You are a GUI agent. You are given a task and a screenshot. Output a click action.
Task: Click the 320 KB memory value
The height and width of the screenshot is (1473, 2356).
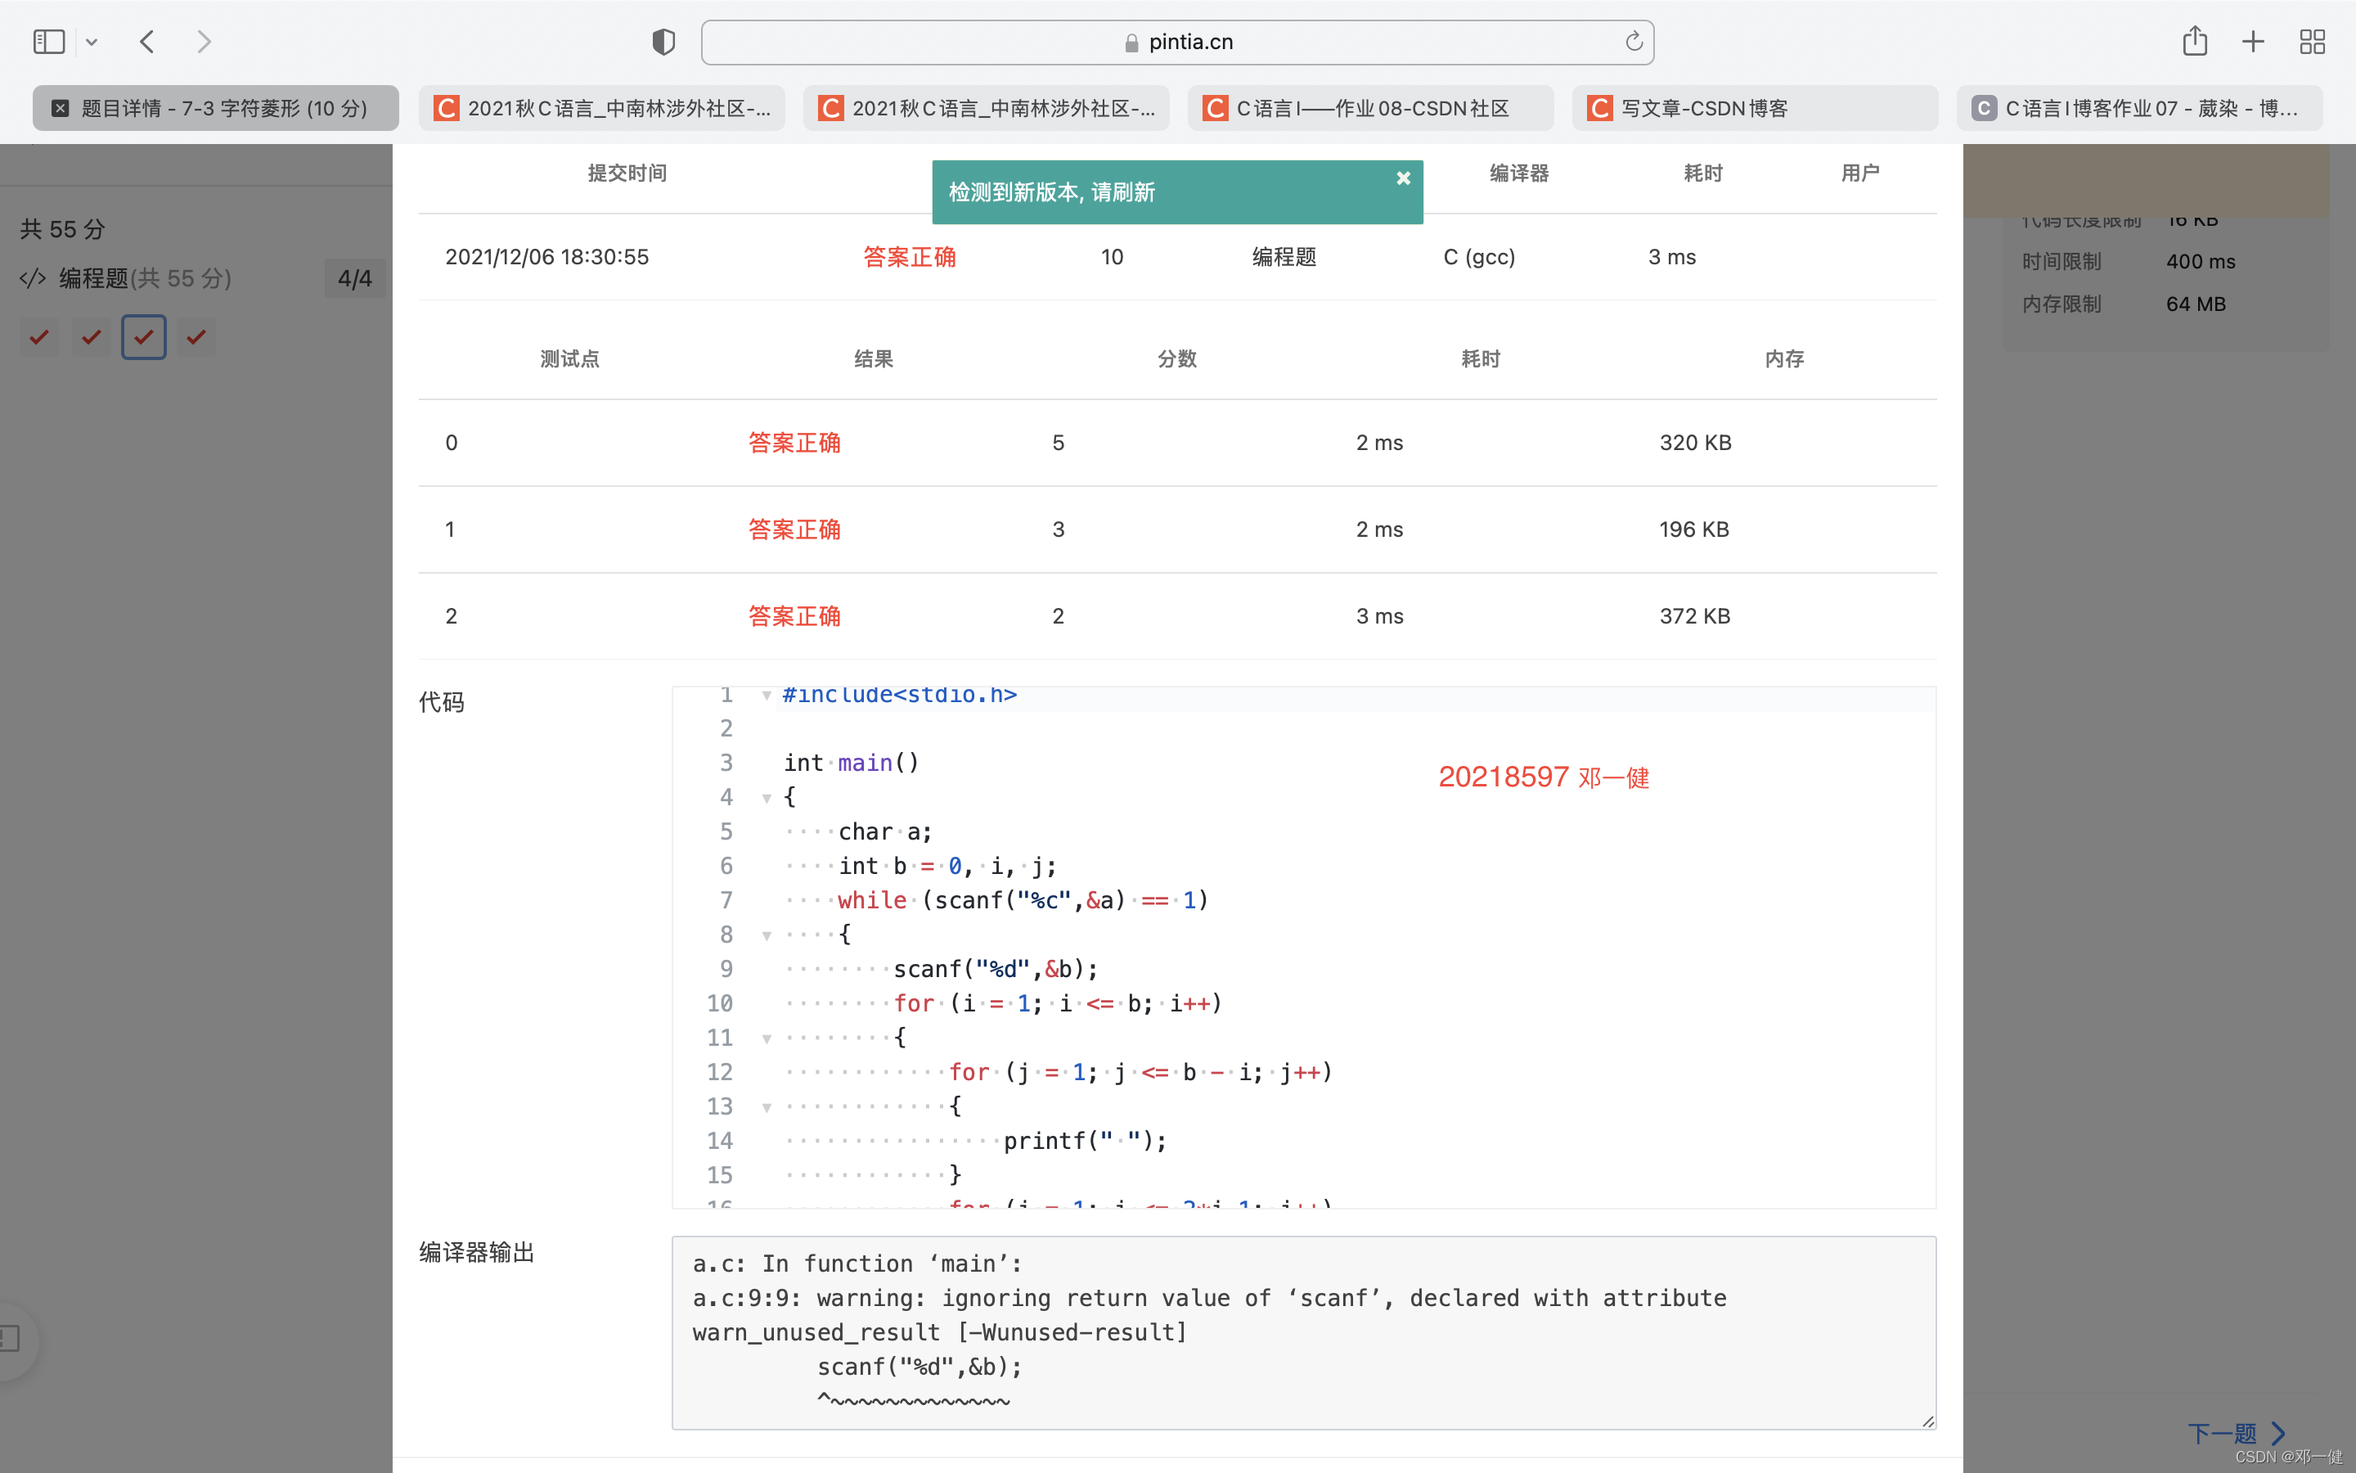(x=1695, y=442)
